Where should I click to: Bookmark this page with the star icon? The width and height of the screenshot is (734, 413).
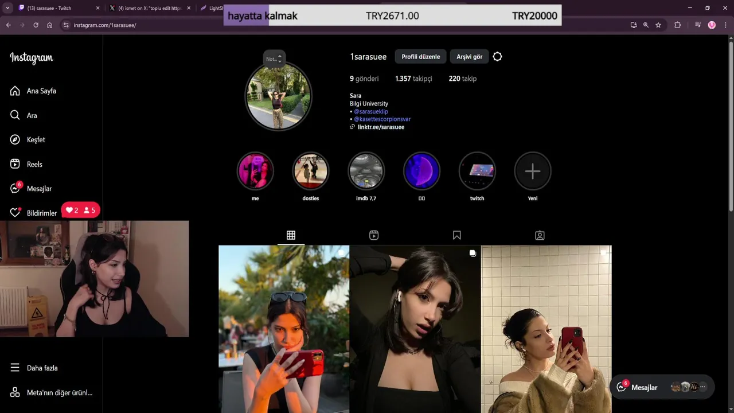pos(658,25)
